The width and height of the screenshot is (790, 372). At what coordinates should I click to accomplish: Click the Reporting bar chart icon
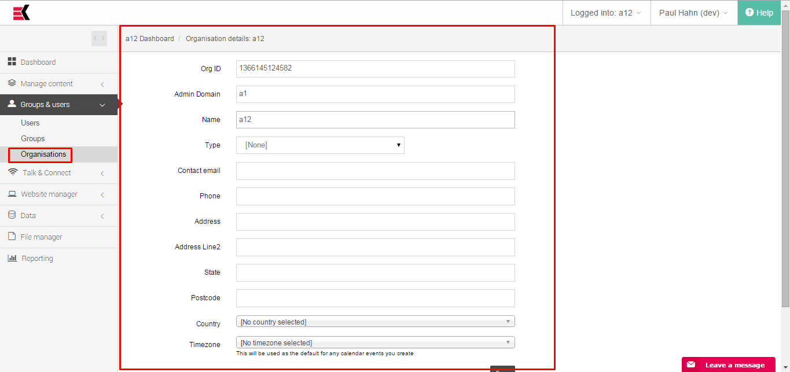(12, 258)
